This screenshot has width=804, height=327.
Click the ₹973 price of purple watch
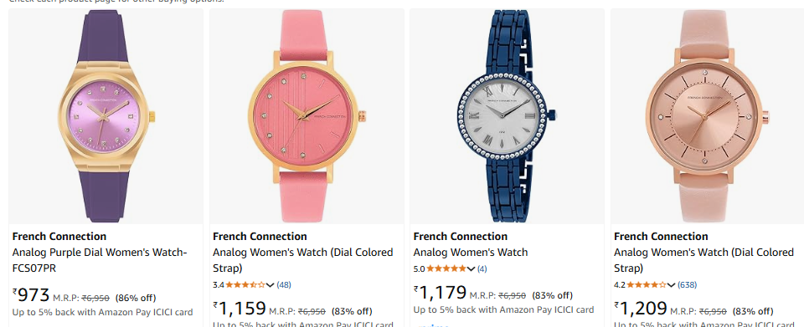[31, 295]
